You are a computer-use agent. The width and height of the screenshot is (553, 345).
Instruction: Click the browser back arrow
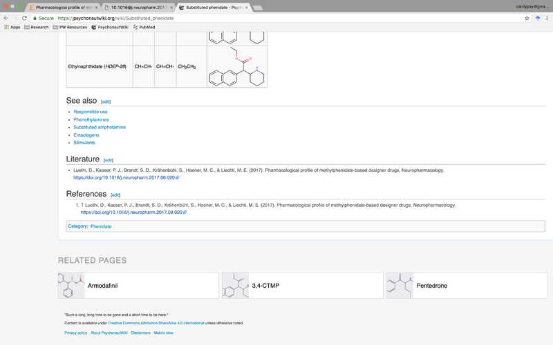coord(6,17)
